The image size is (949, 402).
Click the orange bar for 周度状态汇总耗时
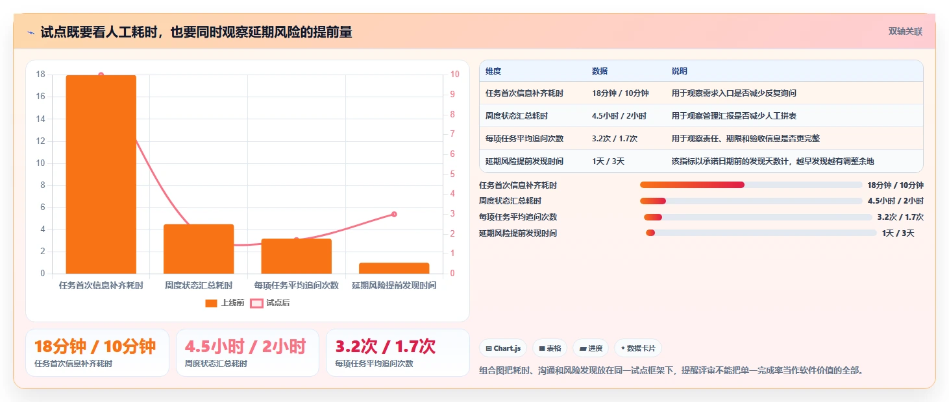point(199,249)
